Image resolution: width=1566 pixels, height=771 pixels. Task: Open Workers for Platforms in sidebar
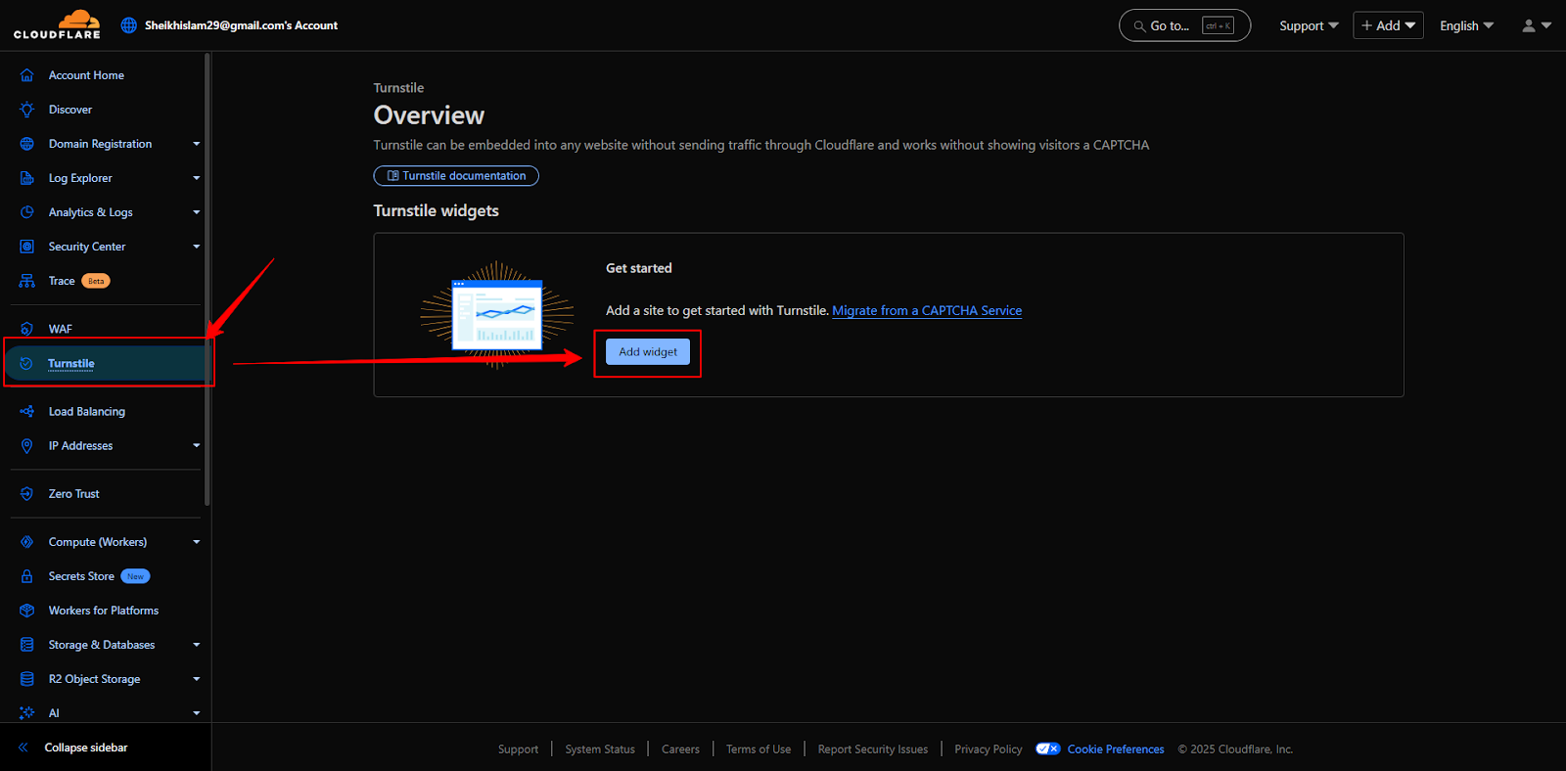[x=104, y=611]
